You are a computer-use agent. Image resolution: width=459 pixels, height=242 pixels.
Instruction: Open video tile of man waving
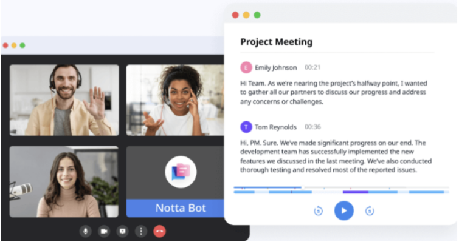pyautogui.click(x=64, y=100)
